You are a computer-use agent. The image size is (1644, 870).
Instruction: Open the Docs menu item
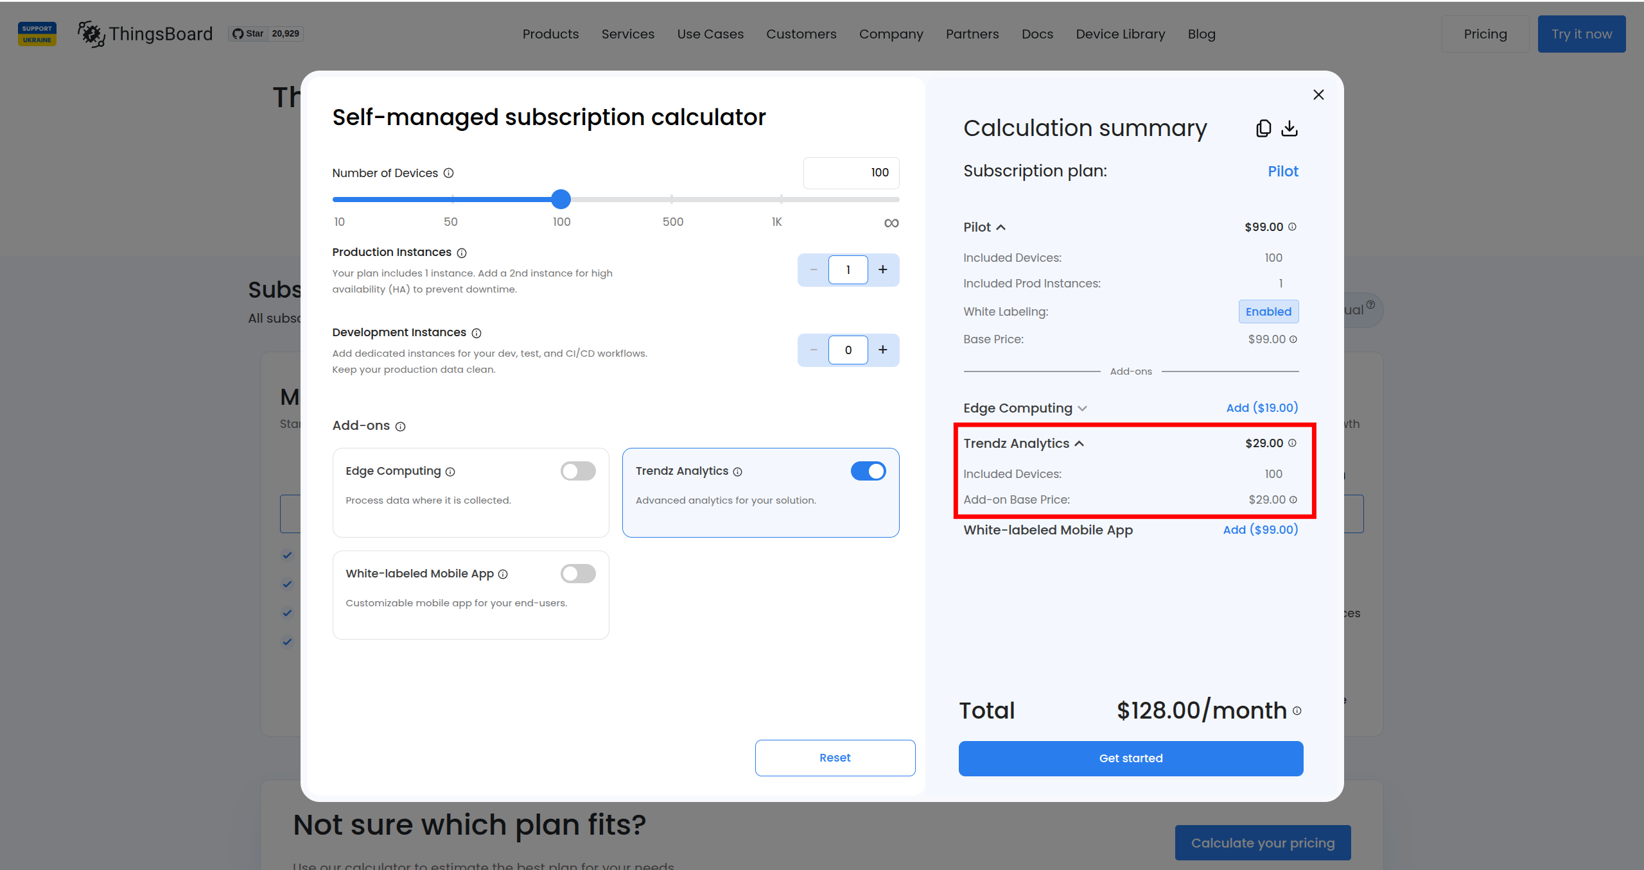pyautogui.click(x=1037, y=34)
